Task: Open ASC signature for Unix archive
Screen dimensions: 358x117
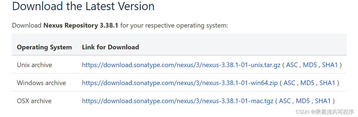Action: click(292, 65)
